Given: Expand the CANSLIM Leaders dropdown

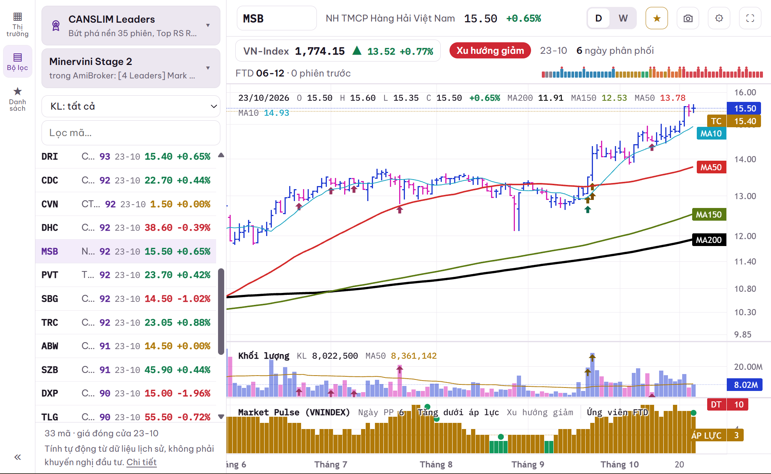Looking at the screenshot, I should point(131,25).
